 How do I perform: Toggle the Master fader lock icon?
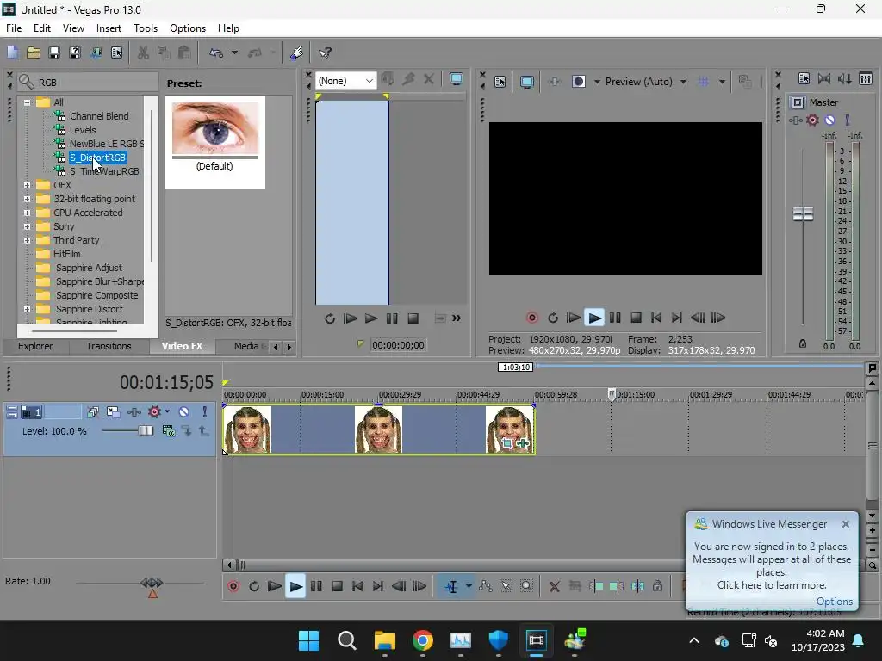click(803, 343)
